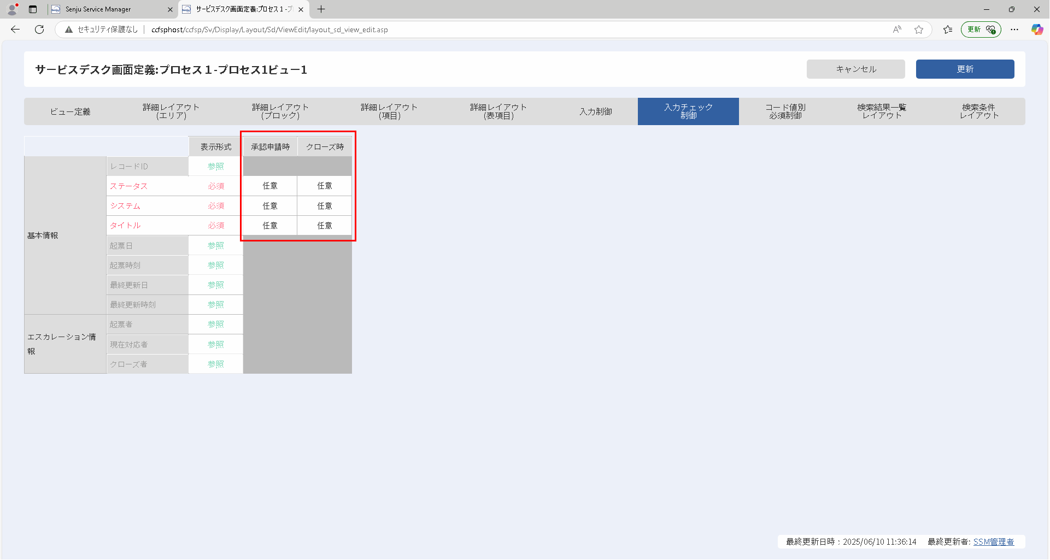Screen dimensions: 1050x560
Task: Switch to the Senju Service Manager tab
Action: (x=112, y=9)
